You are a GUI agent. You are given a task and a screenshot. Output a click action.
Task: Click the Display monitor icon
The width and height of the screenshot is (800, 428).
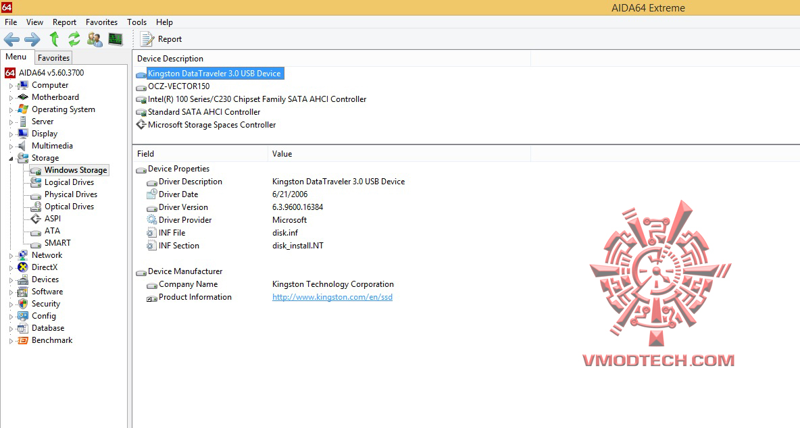click(x=23, y=134)
